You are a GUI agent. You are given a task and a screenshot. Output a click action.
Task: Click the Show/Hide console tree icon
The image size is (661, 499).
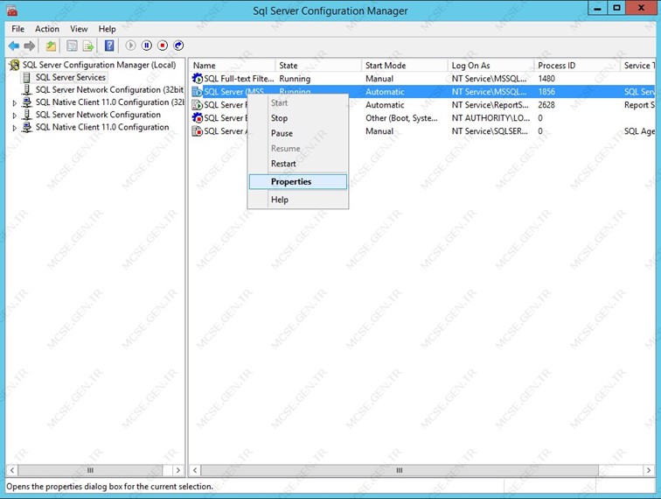point(72,46)
